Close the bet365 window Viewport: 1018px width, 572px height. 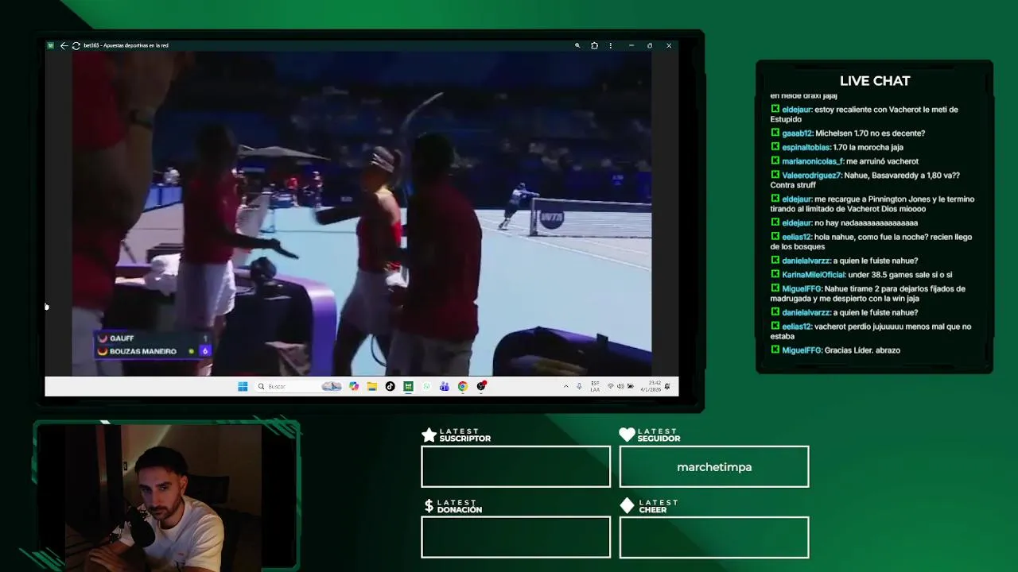coord(669,45)
